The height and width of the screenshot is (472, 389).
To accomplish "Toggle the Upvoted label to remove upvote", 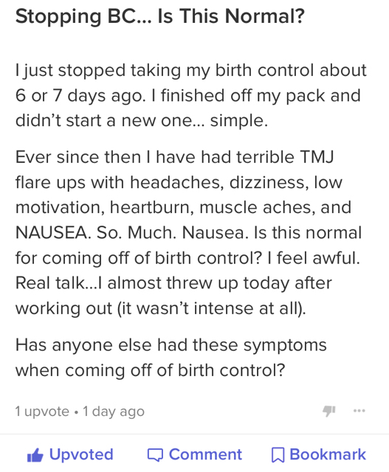I will [x=81, y=454].
